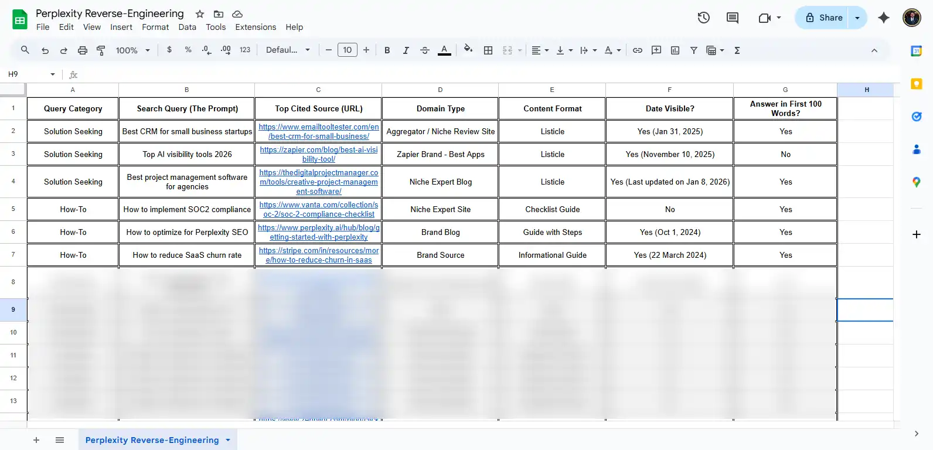Open the Extensions menu
Viewport: 933px width, 450px height.
[x=256, y=27]
